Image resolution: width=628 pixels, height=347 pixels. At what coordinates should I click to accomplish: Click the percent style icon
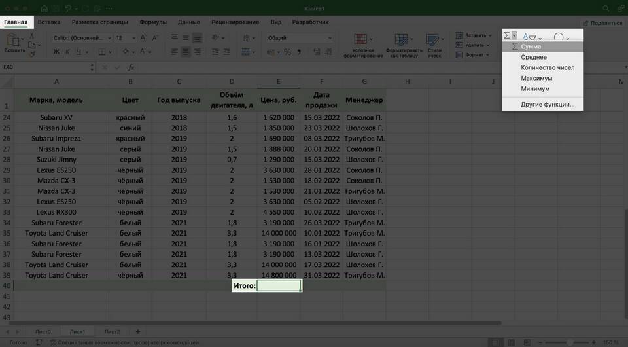[287, 52]
